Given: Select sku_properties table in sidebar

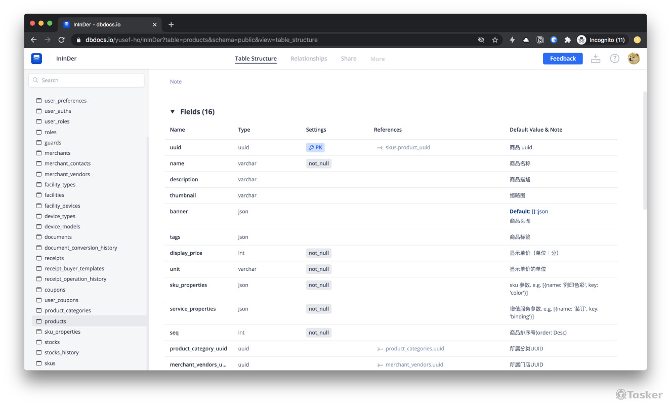Looking at the screenshot, I should pyautogui.click(x=62, y=332).
